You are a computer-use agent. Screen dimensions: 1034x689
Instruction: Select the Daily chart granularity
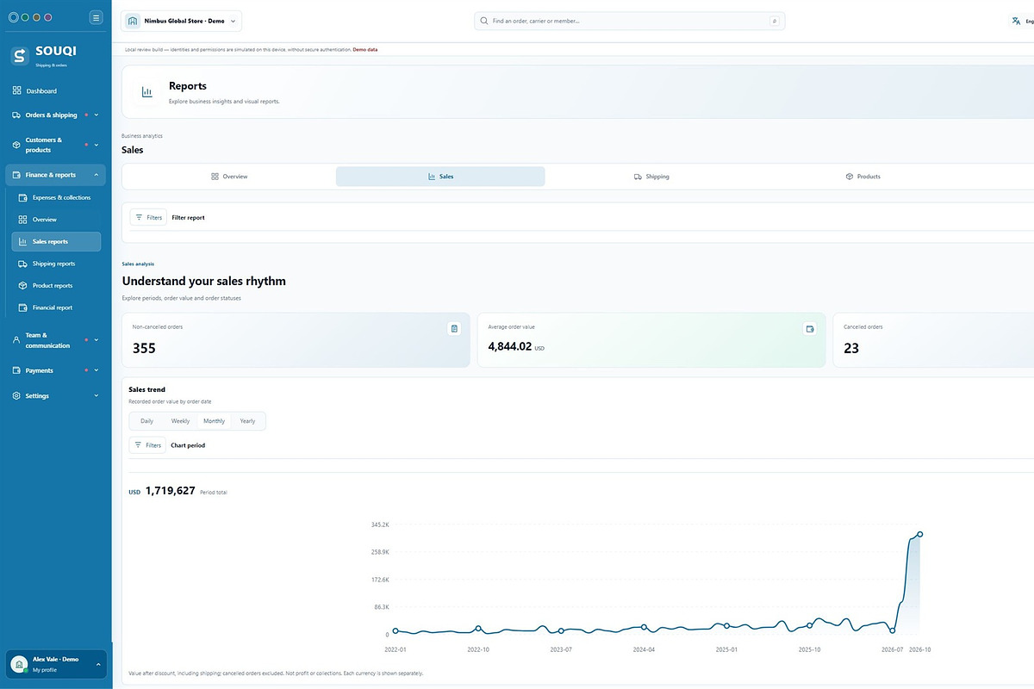[147, 421]
